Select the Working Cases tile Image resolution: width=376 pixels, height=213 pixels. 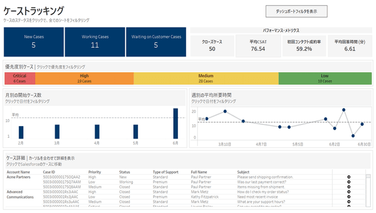click(95, 42)
